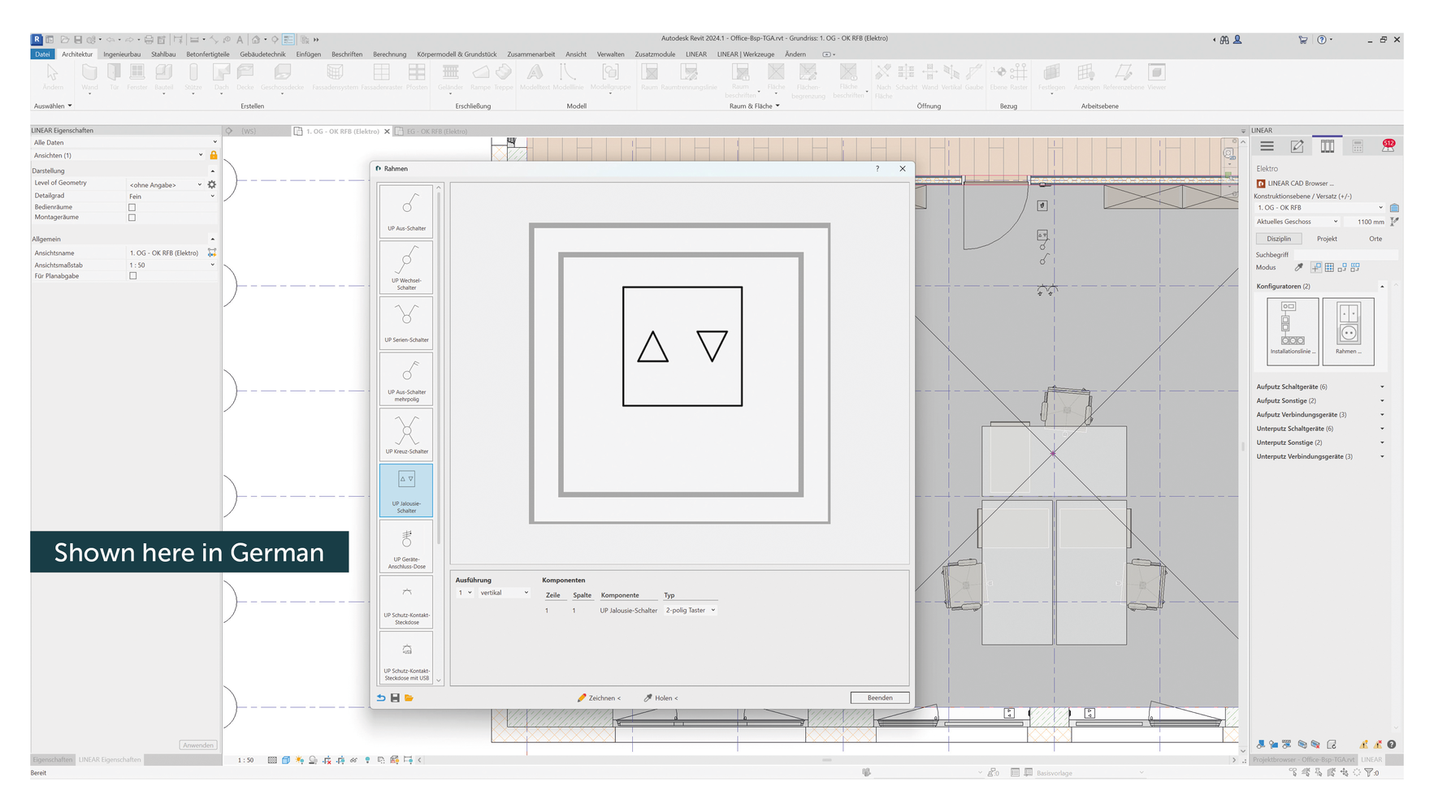Click the Zeichnen button
This screenshot has width=1434, height=812.
pyautogui.click(x=599, y=698)
